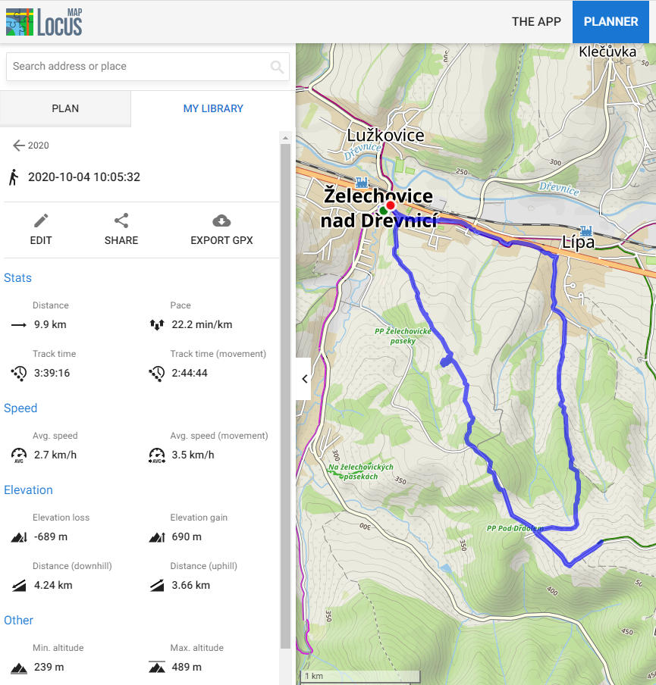Open The App page
This screenshot has height=685, width=656.
[x=536, y=21]
